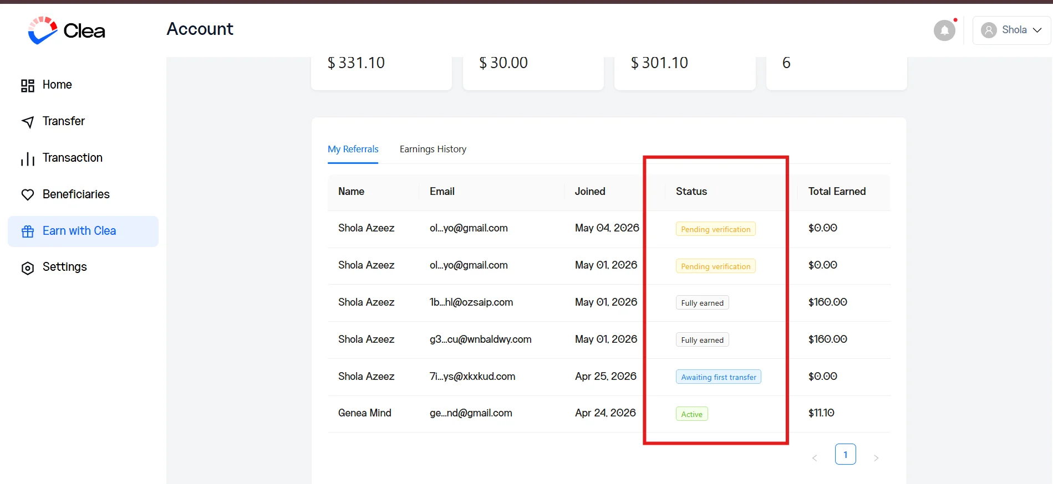Click email ge...nd@gmail.com
The width and height of the screenshot is (1053, 484).
tap(471, 413)
